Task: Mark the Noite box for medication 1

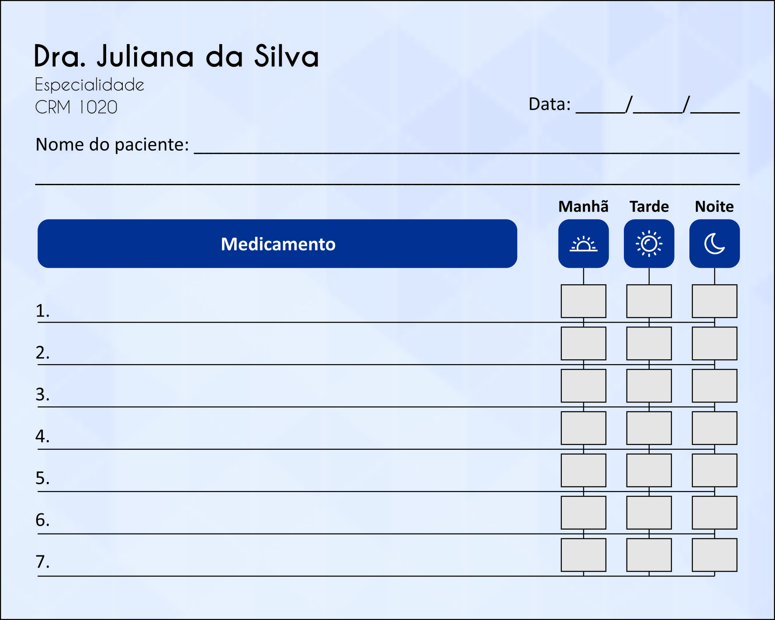Action: coord(714,301)
